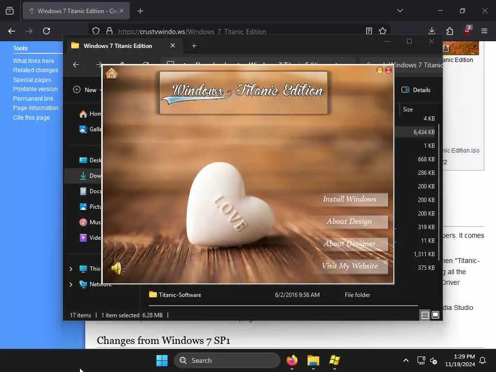Open Firefox extensions puzzle icon
The width and height of the screenshot is (496, 372).
click(449, 31)
